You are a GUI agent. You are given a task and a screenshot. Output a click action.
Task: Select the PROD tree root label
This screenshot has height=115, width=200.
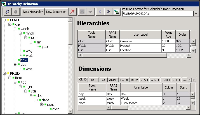(15, 73)
